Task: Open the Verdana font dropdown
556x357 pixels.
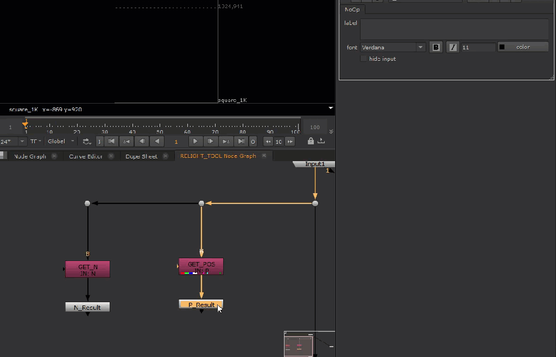Action: tap(420, 47)
